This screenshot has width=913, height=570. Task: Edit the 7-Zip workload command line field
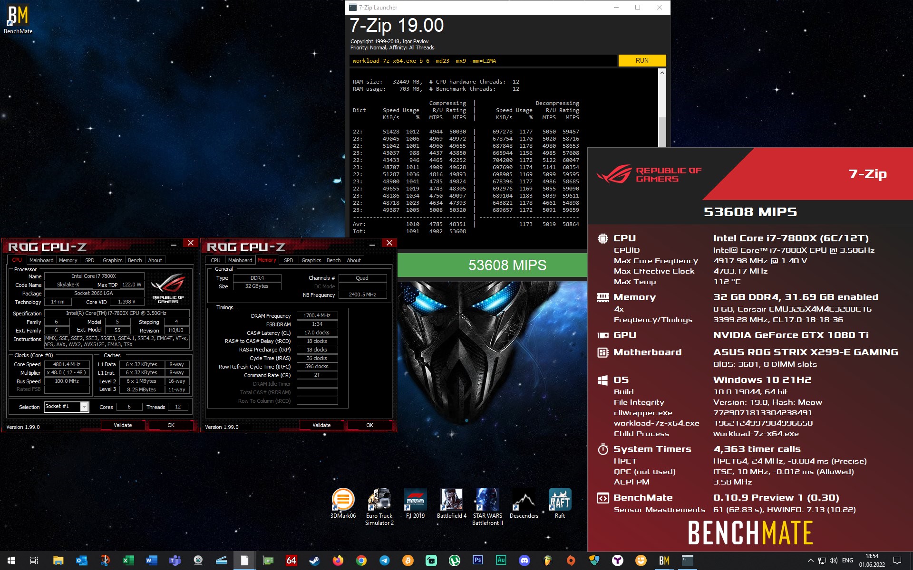(x=483, y=61)
